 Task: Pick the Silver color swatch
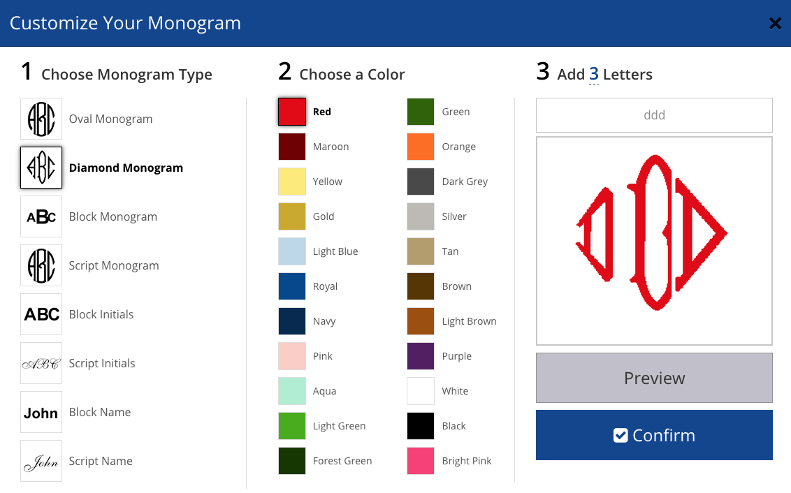click(x=421, y=216)
